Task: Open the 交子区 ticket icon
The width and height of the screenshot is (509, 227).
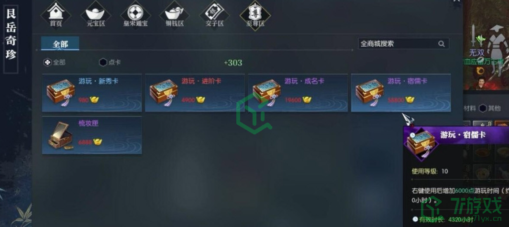Action: pos(214,15)
